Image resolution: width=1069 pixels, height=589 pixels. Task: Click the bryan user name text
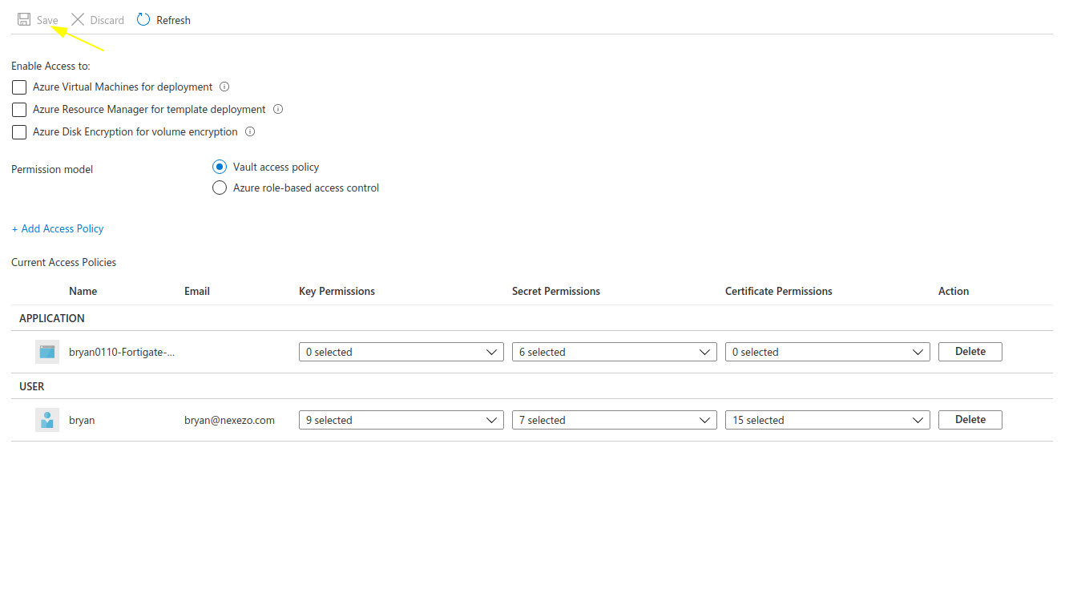82,420
